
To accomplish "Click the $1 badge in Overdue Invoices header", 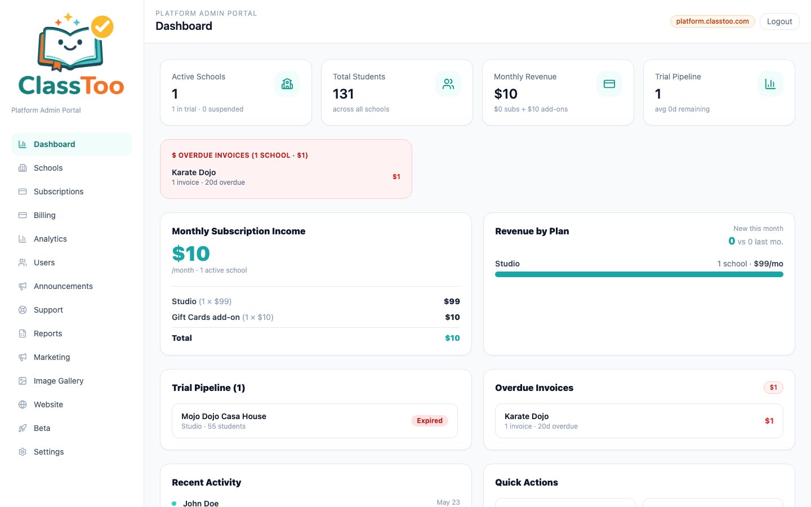I will pos(773,388).
